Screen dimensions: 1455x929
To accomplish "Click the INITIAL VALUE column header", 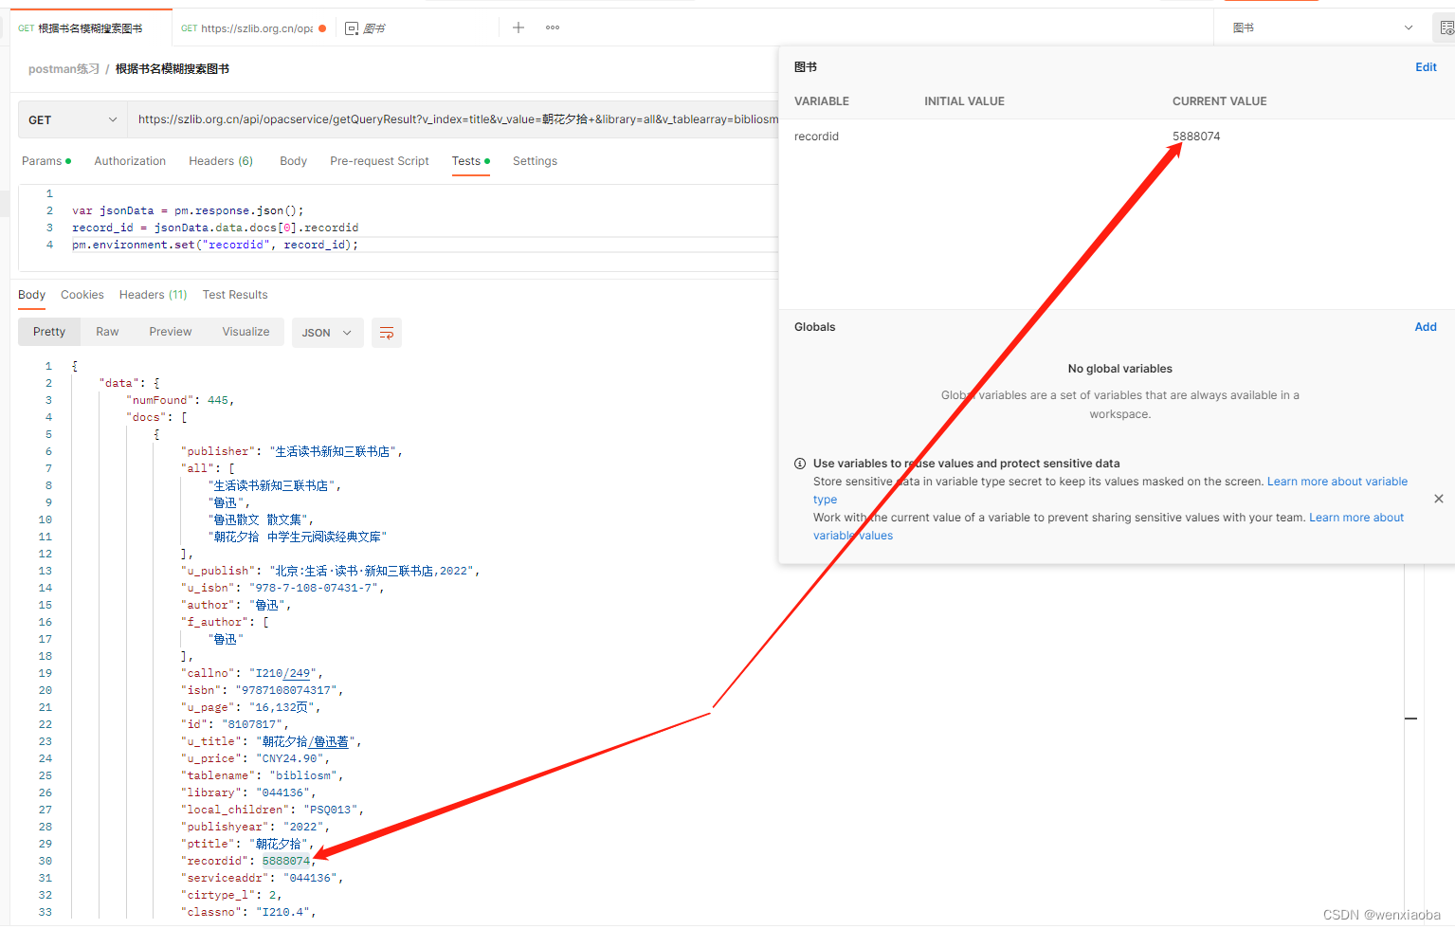I will point(964,101).
